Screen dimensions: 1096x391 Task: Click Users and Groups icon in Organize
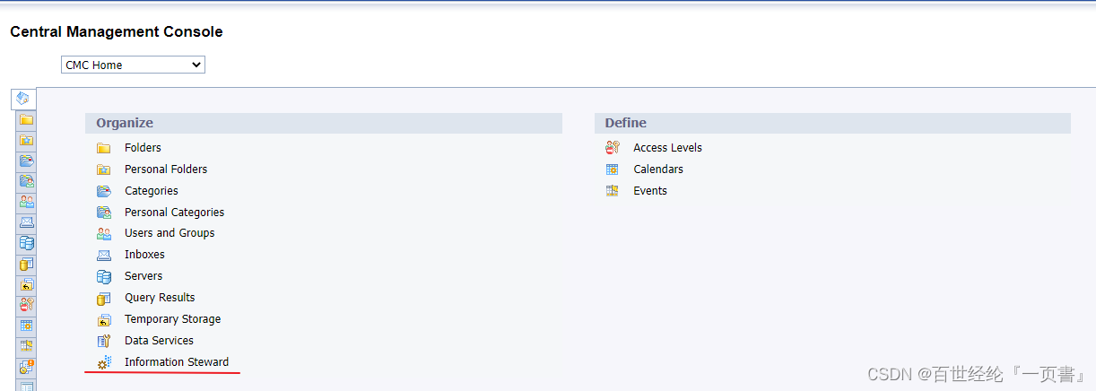point(104,233)
